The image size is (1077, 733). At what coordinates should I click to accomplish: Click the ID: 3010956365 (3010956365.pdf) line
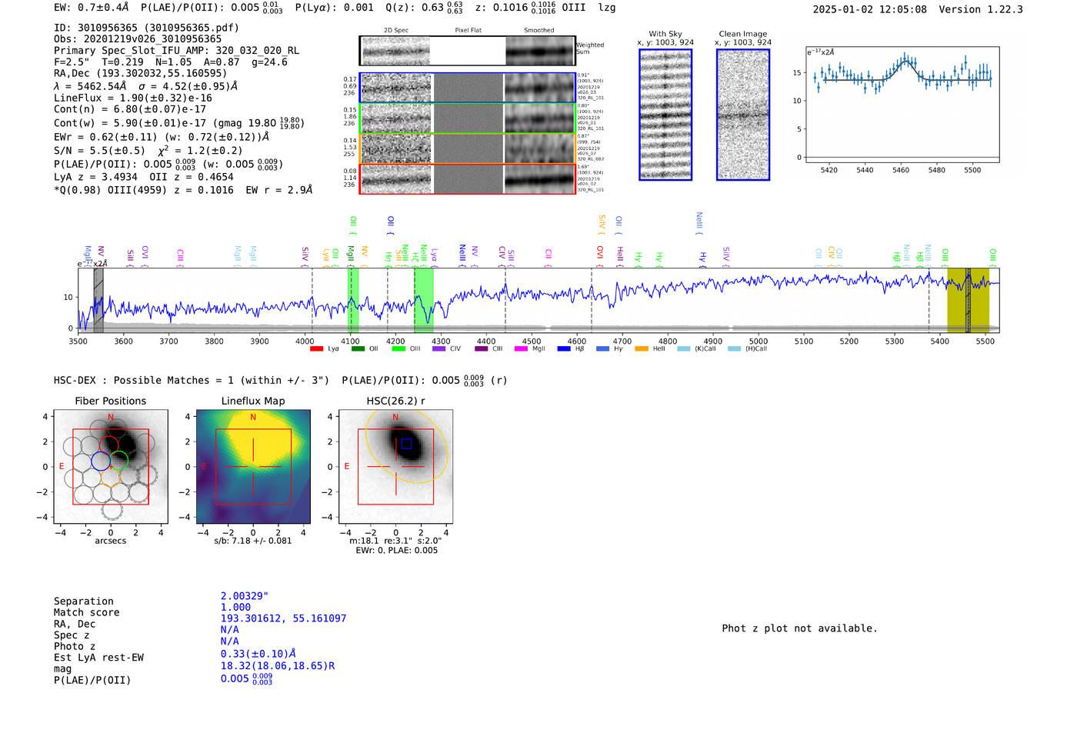146,28
